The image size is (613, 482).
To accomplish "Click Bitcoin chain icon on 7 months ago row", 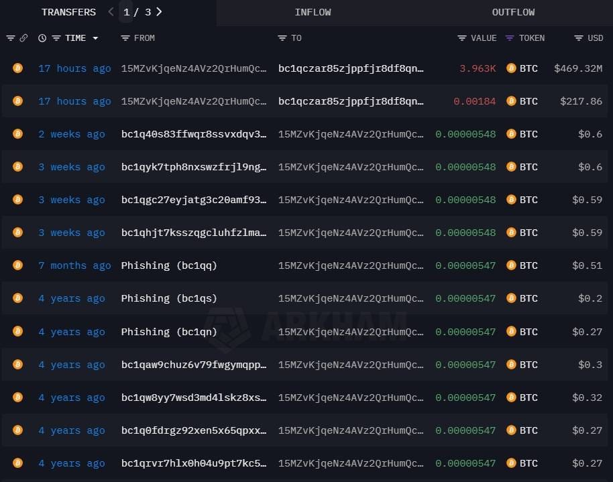I will tap(17, 265).
